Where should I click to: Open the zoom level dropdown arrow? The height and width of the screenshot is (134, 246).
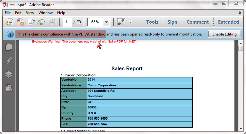click(x=106, y=22)
